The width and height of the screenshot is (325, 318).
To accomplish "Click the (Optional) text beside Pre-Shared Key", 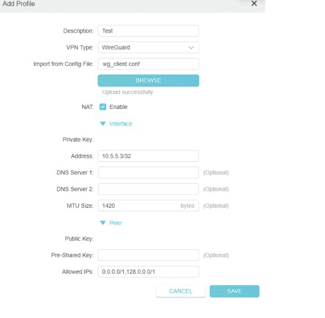I will [x=216, y=255].
